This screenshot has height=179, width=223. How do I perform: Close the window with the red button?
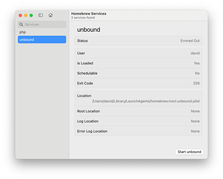[20, 15]
